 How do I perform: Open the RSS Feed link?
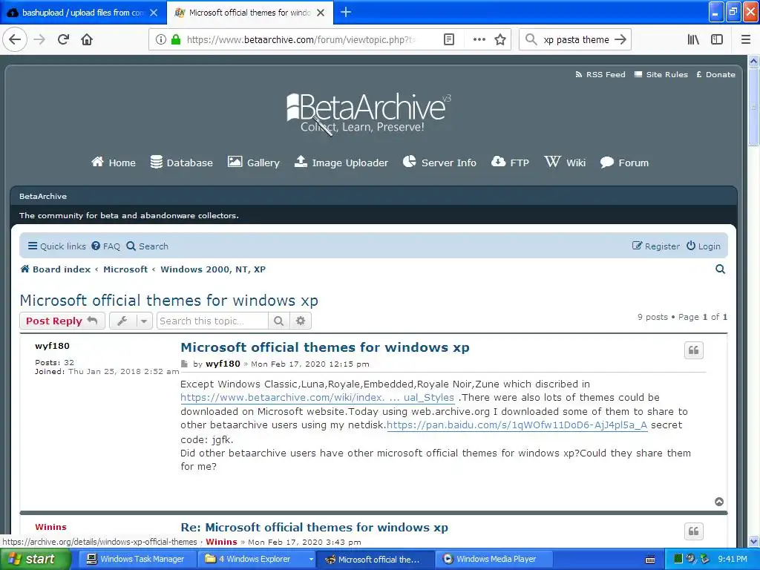point(600,74)
